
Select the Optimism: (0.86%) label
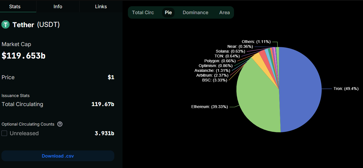(215, 66)
